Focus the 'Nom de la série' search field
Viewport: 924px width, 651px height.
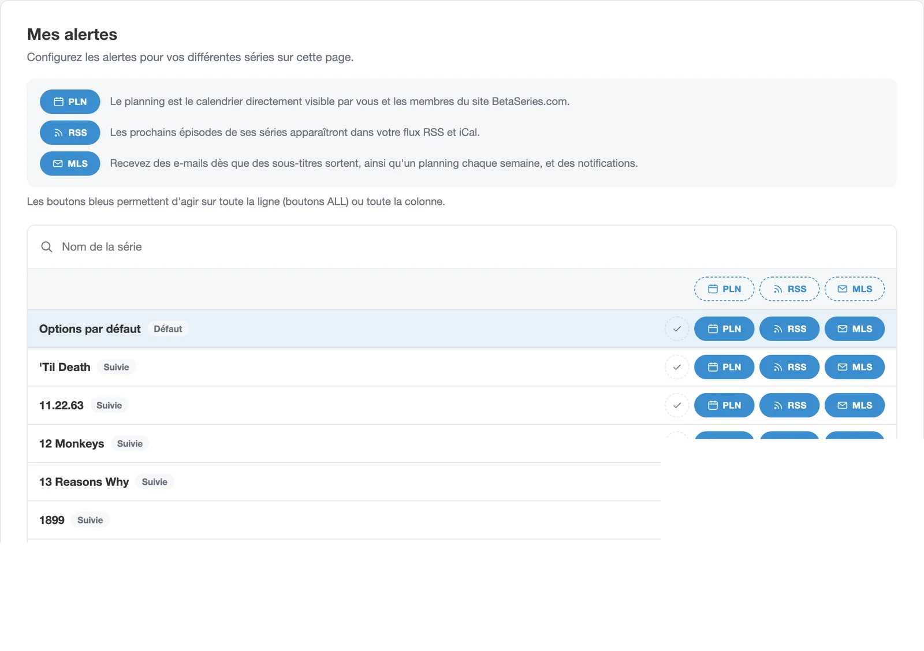[x=462, y=247]
